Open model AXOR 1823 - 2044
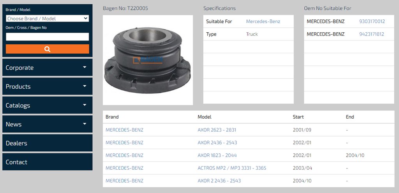399x193 pixels. tap(217, 155)
